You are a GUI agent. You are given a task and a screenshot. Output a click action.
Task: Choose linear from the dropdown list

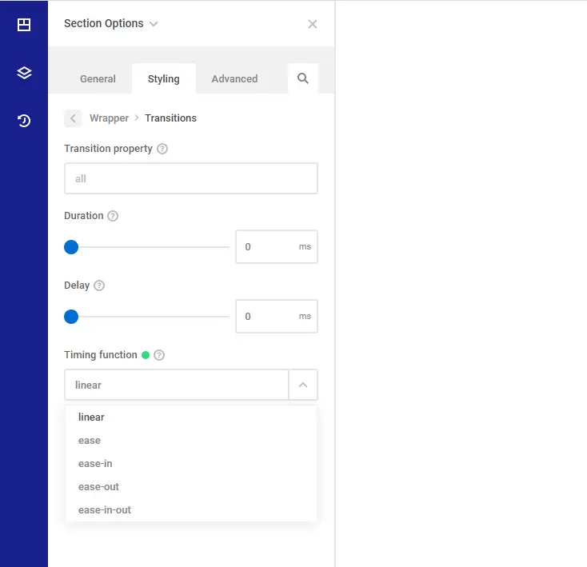point(191,417)
